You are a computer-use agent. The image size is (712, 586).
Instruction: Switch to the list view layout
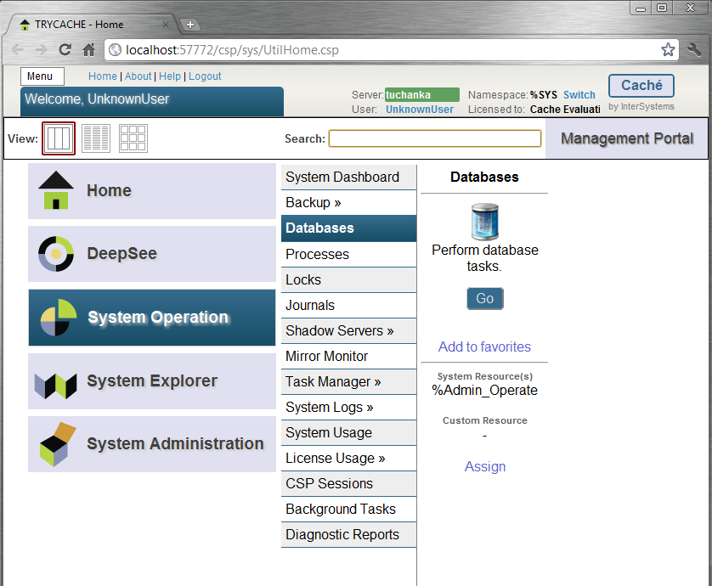pos(96,138)
